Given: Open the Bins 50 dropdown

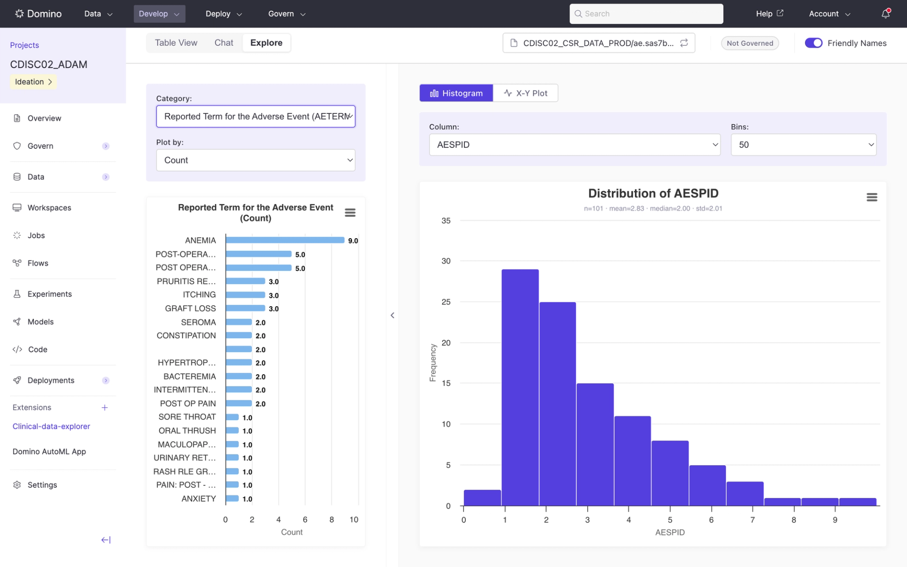Looking at the screenshot, I should [x=804, y=145].
